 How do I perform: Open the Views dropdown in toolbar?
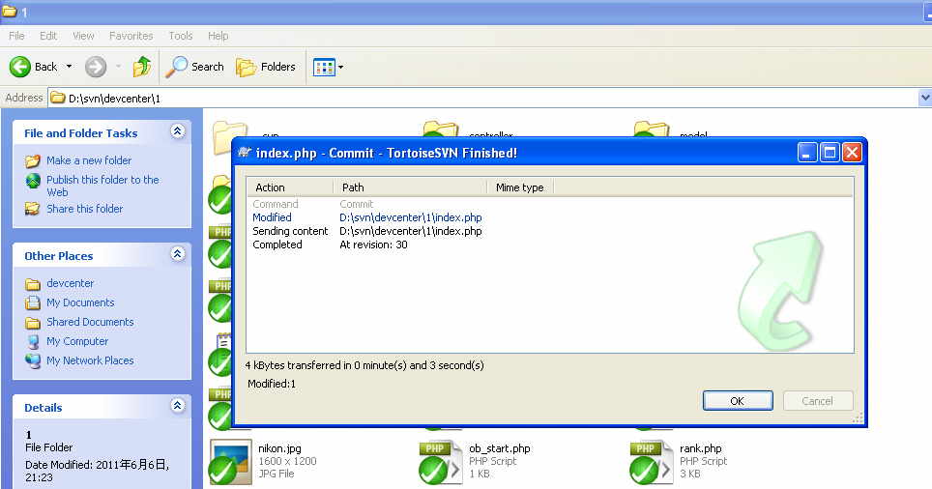pyautogui.click(x=329, y=67)
